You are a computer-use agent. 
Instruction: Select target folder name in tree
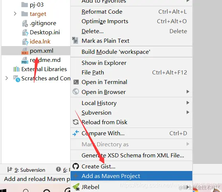click(x=38, y=14)
